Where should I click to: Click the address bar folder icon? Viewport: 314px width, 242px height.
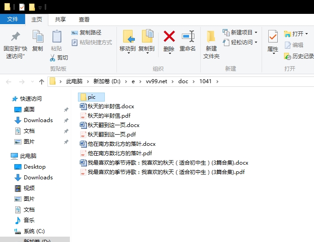point(52,81)
